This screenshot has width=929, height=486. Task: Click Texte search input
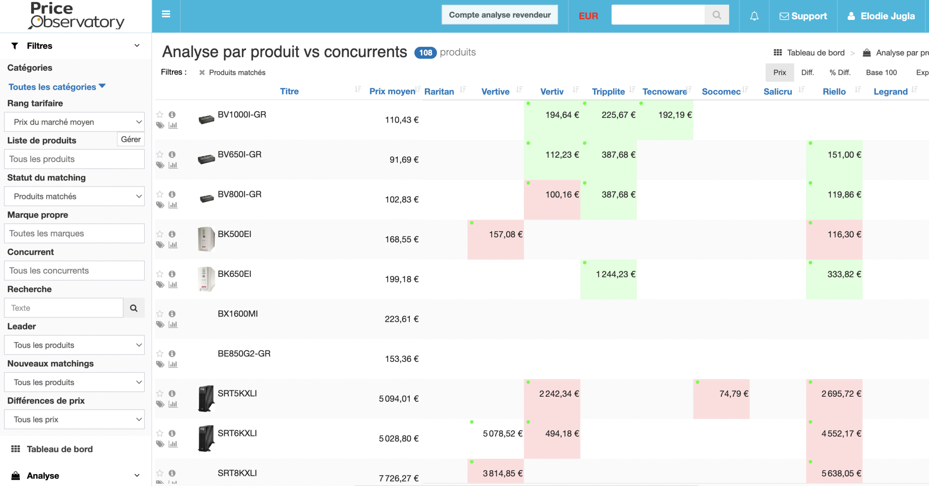(x=64, y=308)
